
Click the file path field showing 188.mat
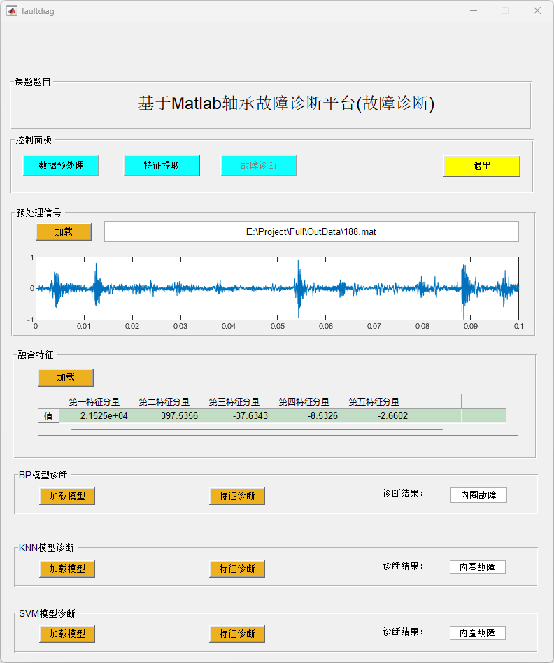pyautogui.click(x=311, y=231)
